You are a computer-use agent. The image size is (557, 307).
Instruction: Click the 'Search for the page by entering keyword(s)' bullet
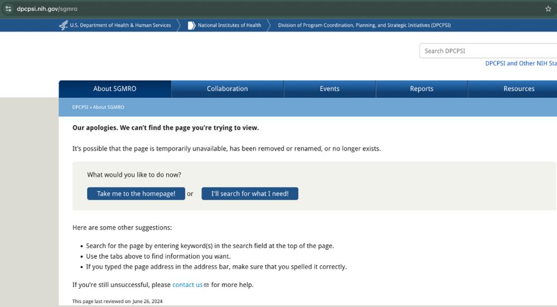click(210, 246)
